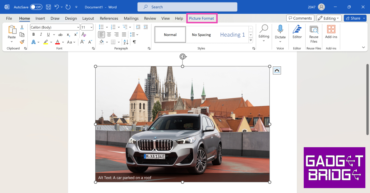Open the Comments button
Screen dimensions: 370x193
pos(300,18)
